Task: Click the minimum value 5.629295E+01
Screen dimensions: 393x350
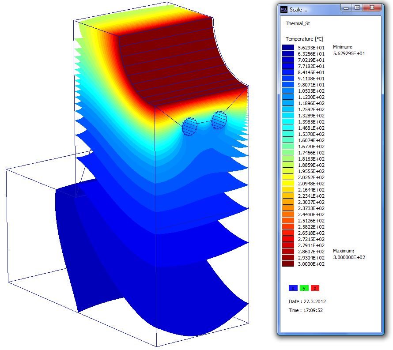Action: (349, 53)
